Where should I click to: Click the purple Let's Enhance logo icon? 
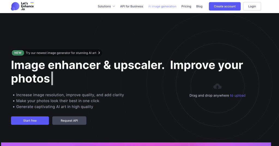click(x=15, y=7)
